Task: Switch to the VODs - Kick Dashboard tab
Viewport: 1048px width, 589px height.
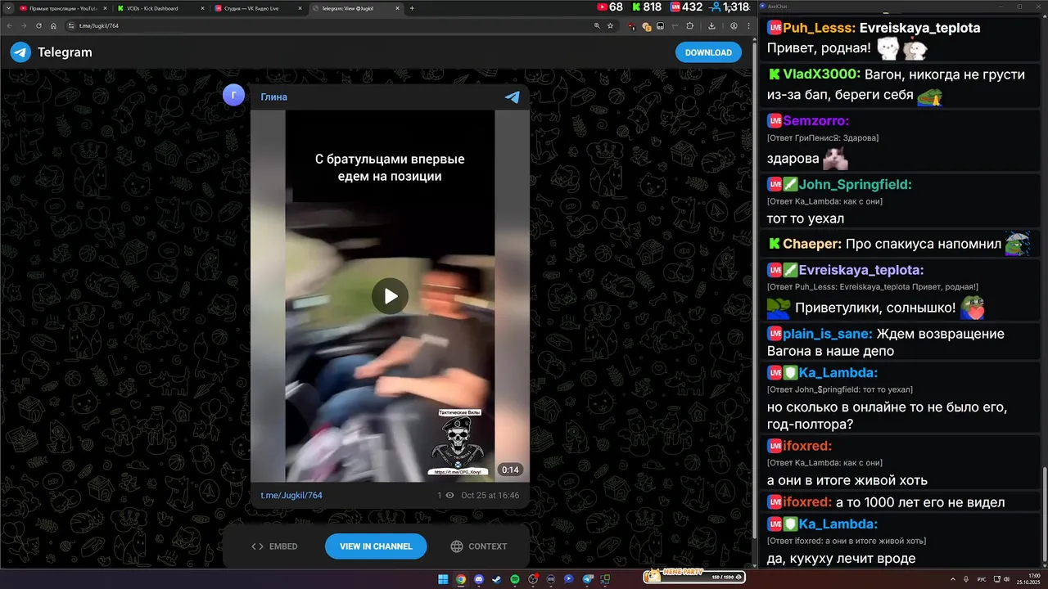Action: point(159,8)
